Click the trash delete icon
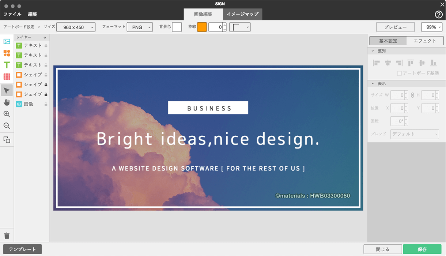The width and height of the screenshot is (446, 256). 7,236
